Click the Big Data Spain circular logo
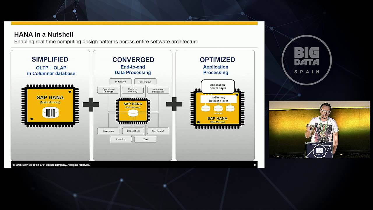The width and height of the screenshot is (373, 210). 307,60
